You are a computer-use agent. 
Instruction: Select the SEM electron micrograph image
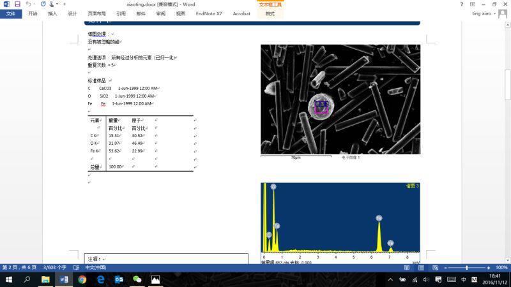pos(340,99)
